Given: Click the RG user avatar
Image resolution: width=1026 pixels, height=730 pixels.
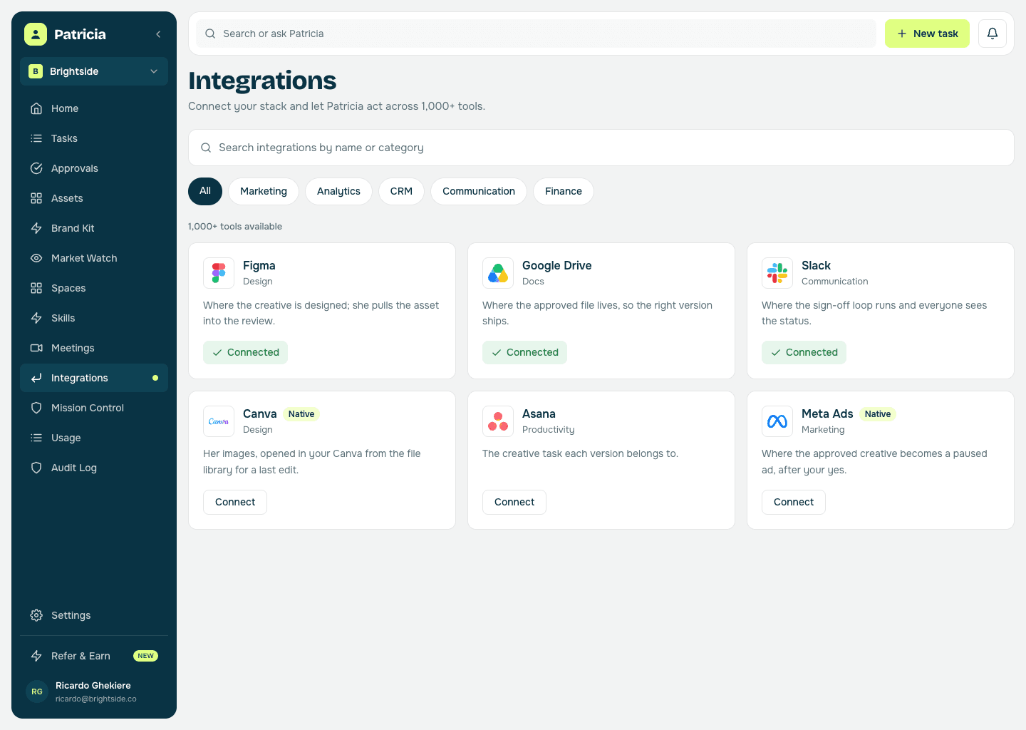Looking at the screenshot, I should [x=37, y=692].
